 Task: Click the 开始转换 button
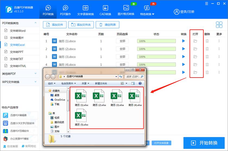click(204, 143)
